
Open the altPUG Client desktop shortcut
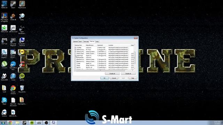[x=13, y=29]
